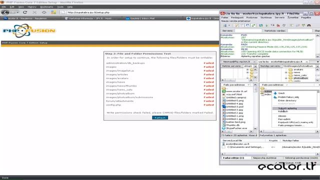Toggle remote directory tree in FileZilla toolbar
320x180 pixels.
tap(247, 25)
